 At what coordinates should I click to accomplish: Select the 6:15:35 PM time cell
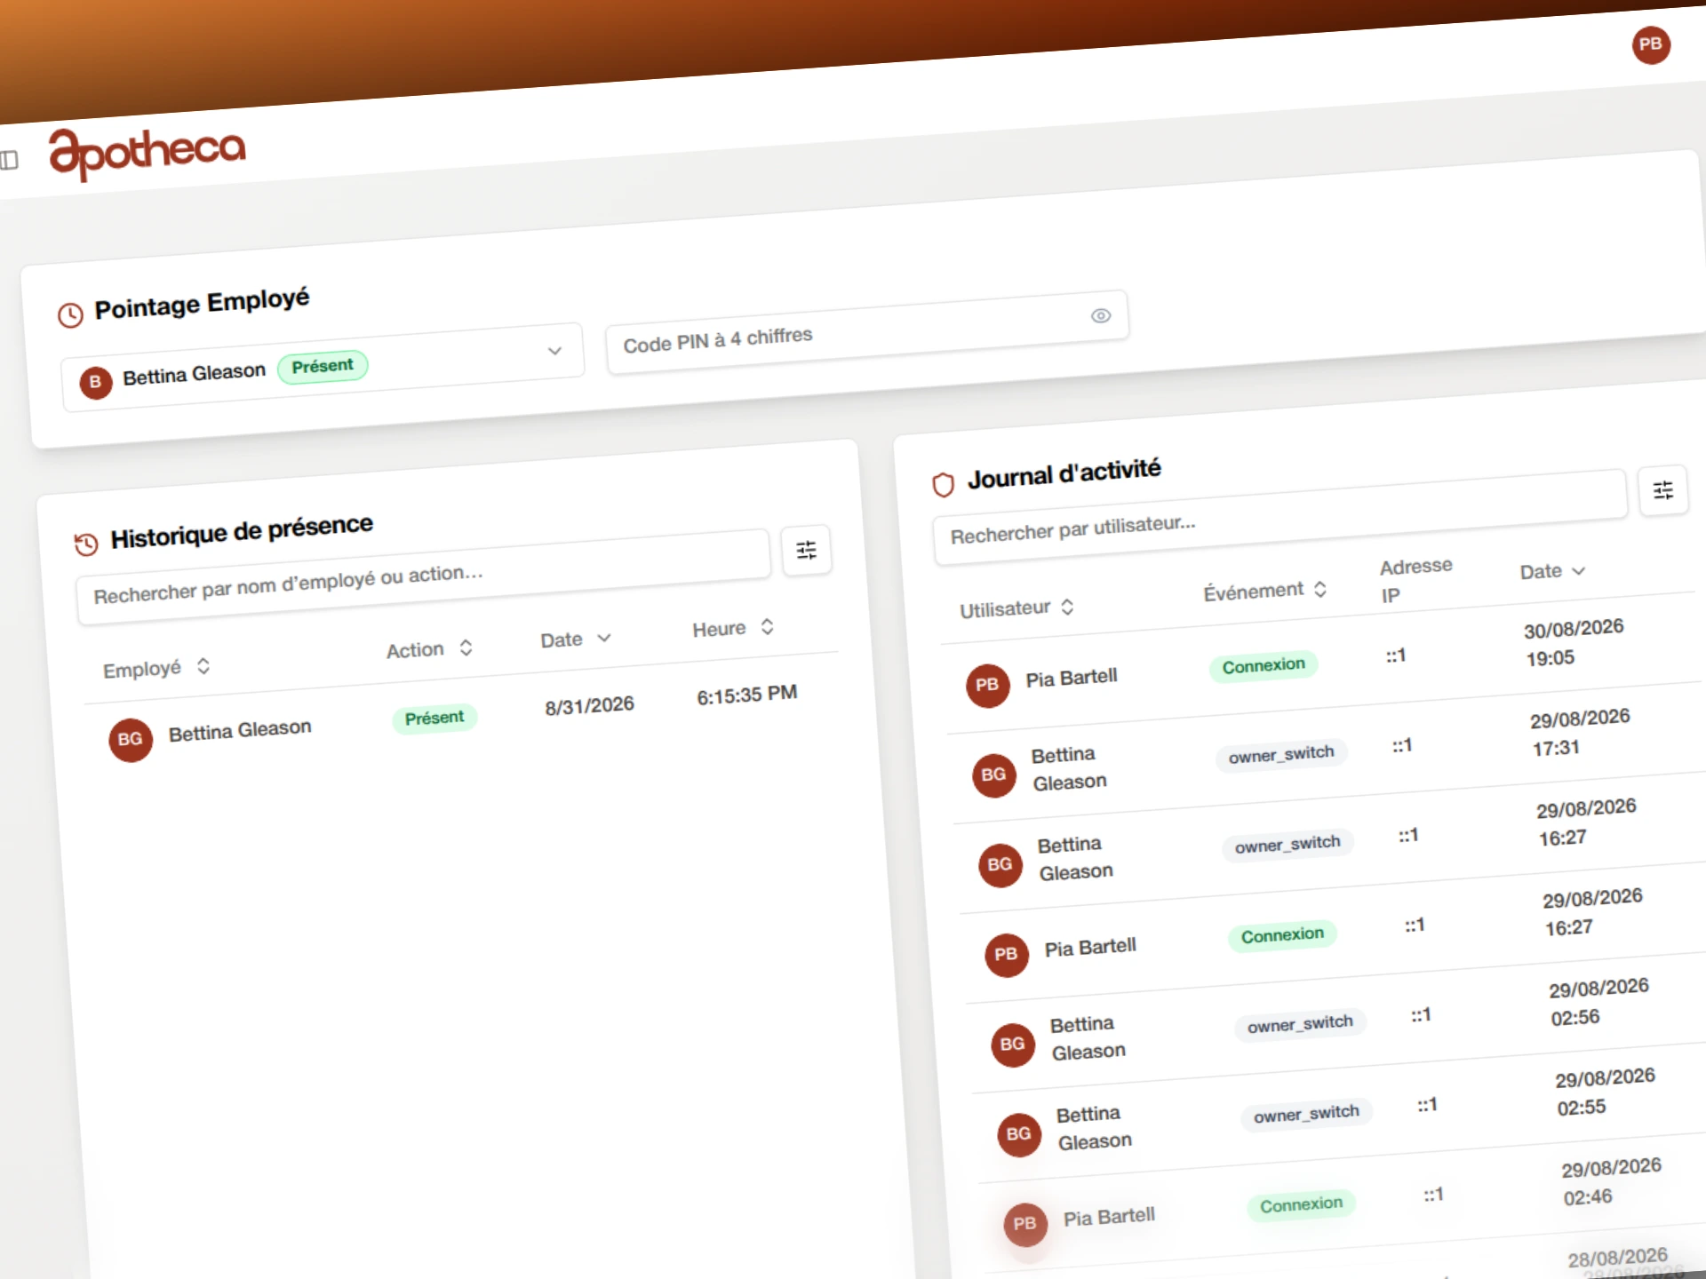tap(746, 695)
